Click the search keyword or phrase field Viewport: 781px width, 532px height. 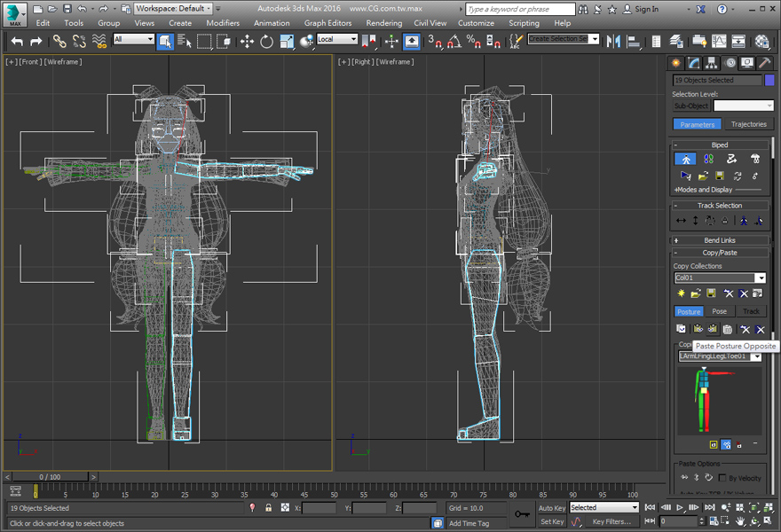click(520, 9)
